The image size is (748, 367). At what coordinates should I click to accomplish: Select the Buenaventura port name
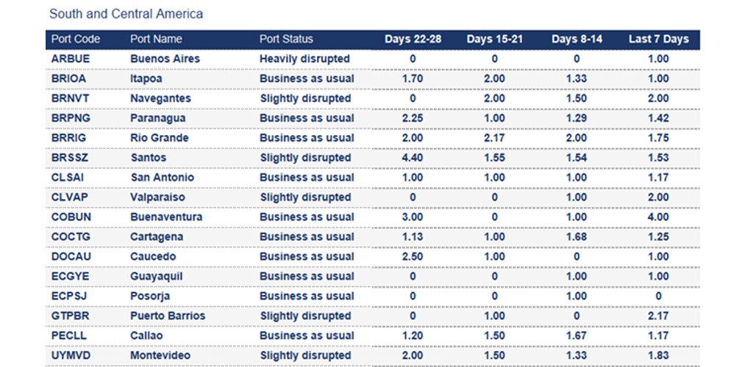[166, 217]
